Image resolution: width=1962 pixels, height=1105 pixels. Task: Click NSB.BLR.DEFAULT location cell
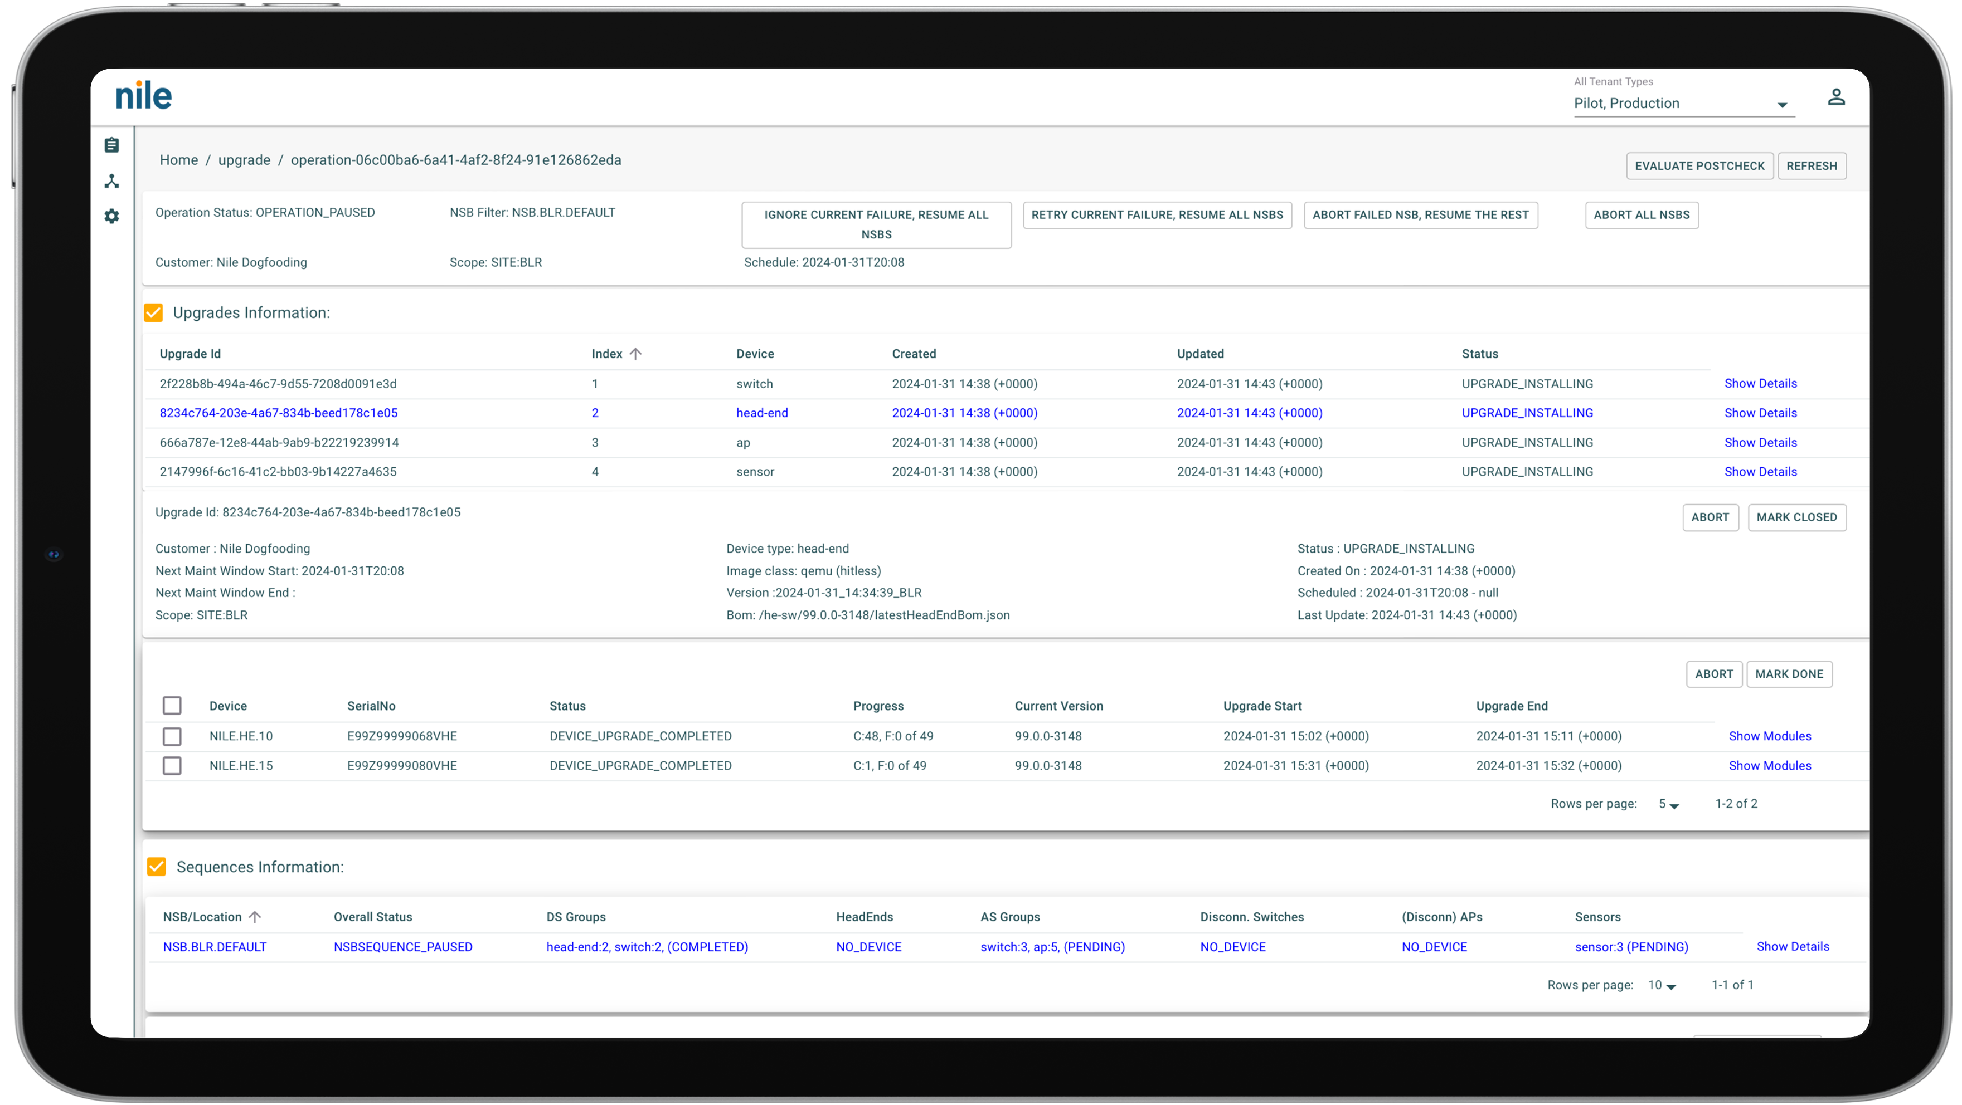tap(215, 947)
